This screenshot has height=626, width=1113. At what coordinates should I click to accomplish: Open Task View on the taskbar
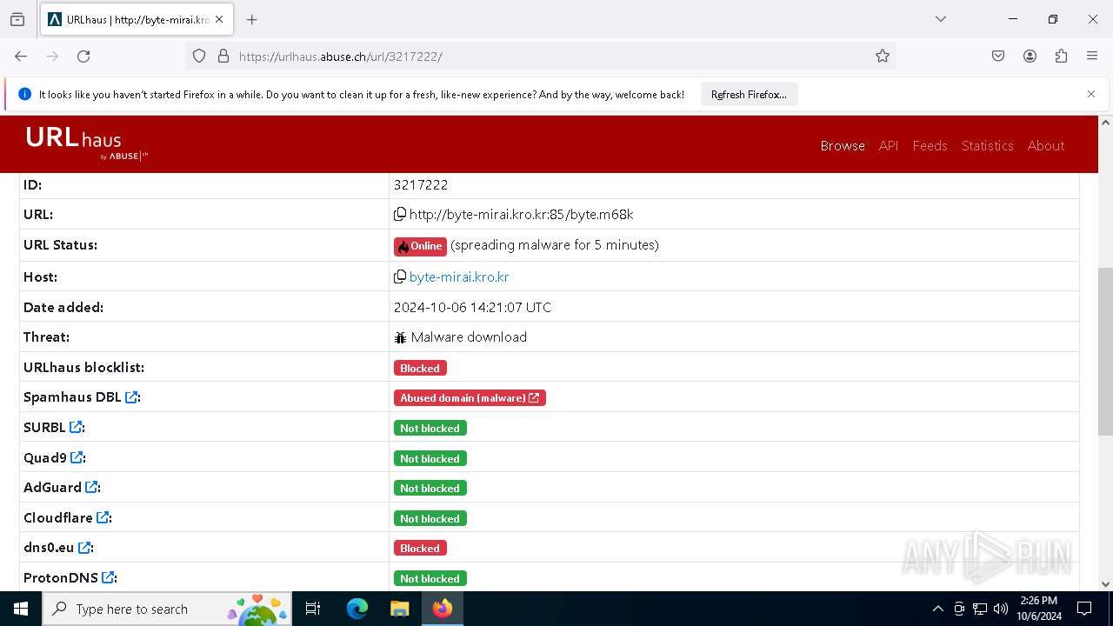(313, 609)
